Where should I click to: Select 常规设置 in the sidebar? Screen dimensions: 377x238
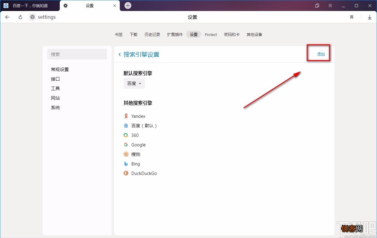60,69
